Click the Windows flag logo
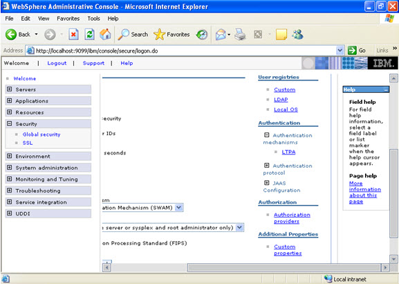399x284 pixels. point(389,18)
